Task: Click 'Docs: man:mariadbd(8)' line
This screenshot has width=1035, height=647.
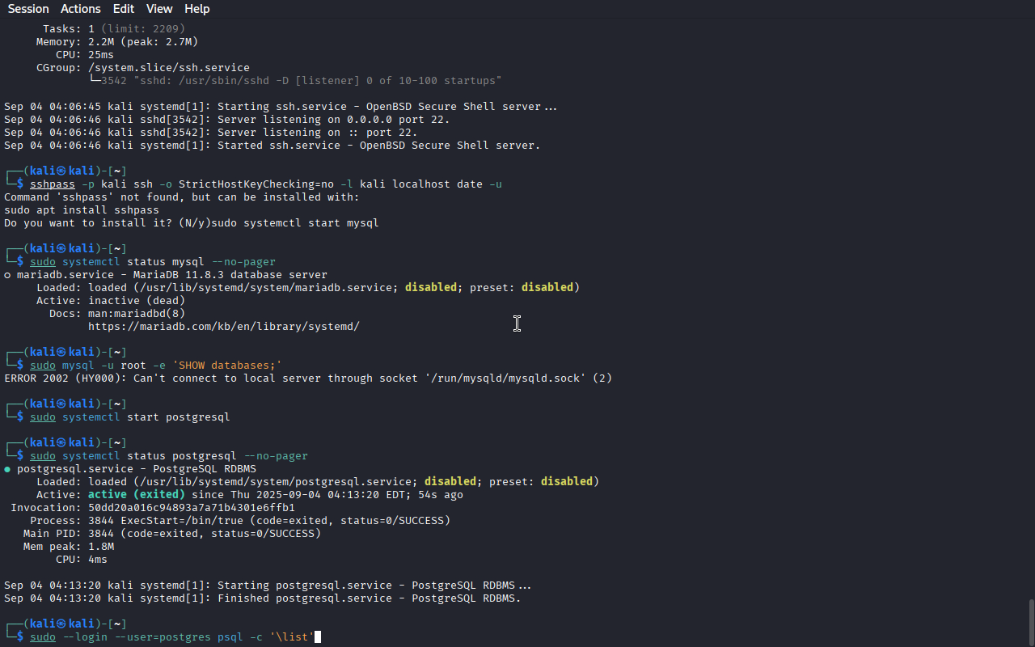Action: coord(117,314)
